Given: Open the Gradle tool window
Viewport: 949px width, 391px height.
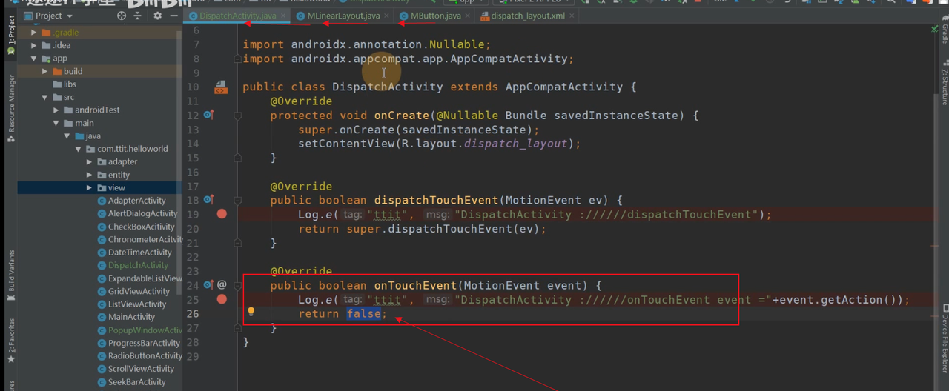Looking at the screenshot, I should pyautogui.click(x=944, y=35).
